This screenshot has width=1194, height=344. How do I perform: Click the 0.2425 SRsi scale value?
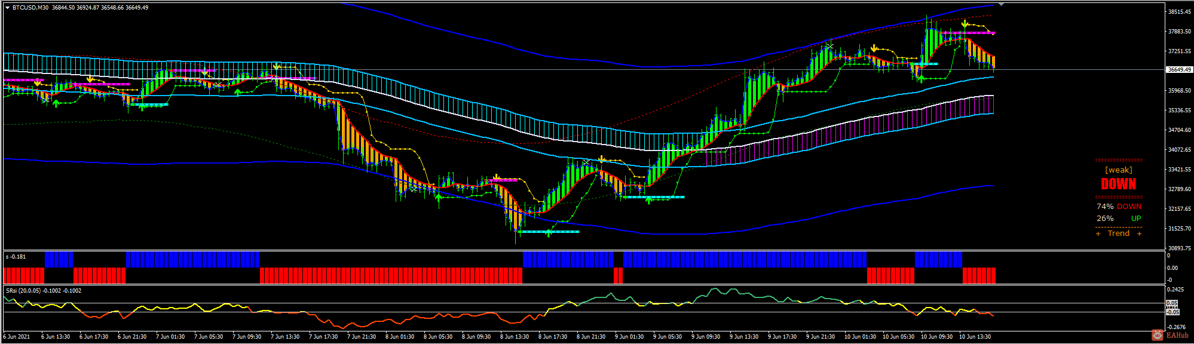(1176, 290)
